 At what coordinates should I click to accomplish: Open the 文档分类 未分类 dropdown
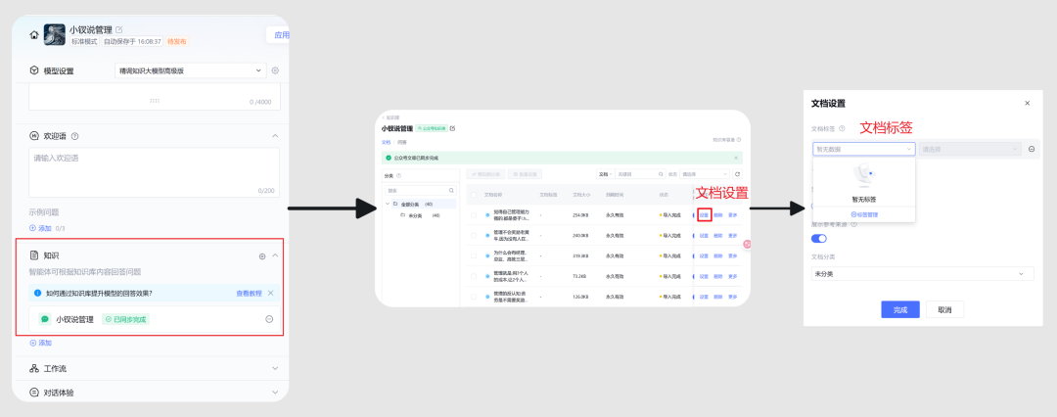pos(922,274)
